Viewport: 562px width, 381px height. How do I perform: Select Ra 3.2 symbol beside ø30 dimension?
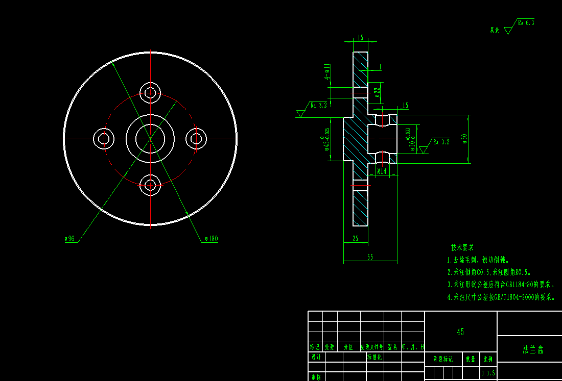coord(434,145)
